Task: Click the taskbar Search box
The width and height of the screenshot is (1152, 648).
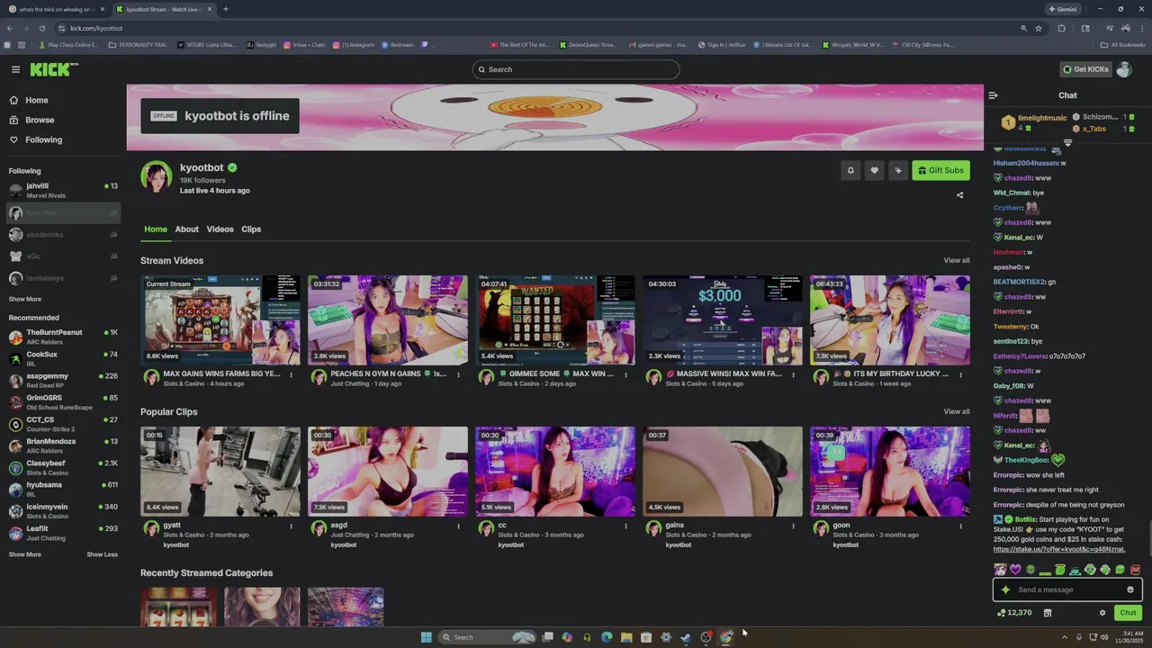Action: (486, 637)
